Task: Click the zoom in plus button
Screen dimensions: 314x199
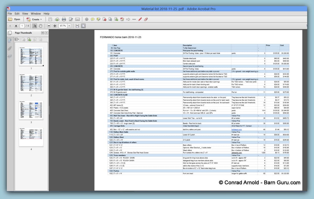Action: click(x=55, y=26)
